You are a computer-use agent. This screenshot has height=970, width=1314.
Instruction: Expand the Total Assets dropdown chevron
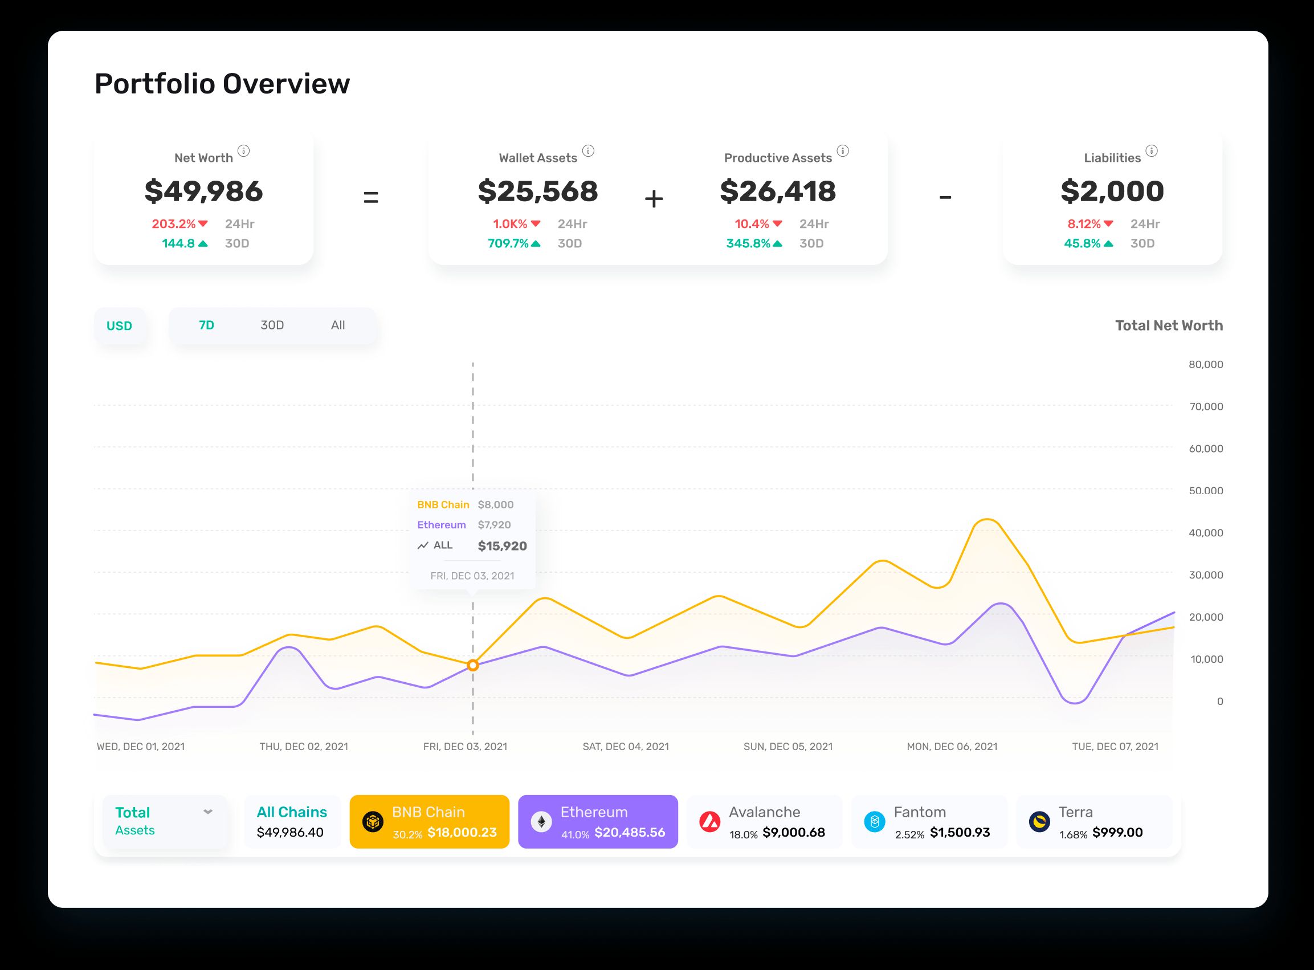coord(208,812)
